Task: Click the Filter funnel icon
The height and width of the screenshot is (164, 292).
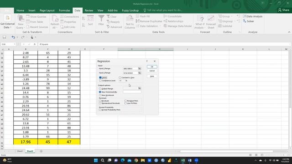Action: [101, 18]
